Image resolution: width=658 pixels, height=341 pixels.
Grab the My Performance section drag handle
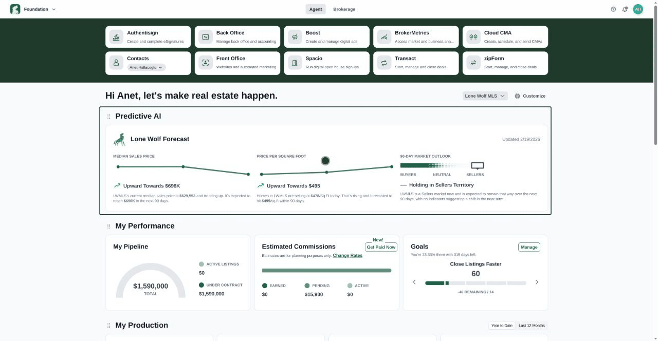108,226
